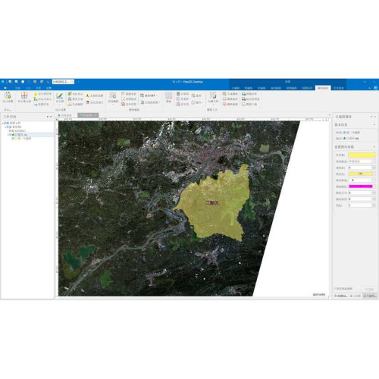Open the last context ribbon tab on right
This screenshot has height=379, width=379.
click(339, 88)
